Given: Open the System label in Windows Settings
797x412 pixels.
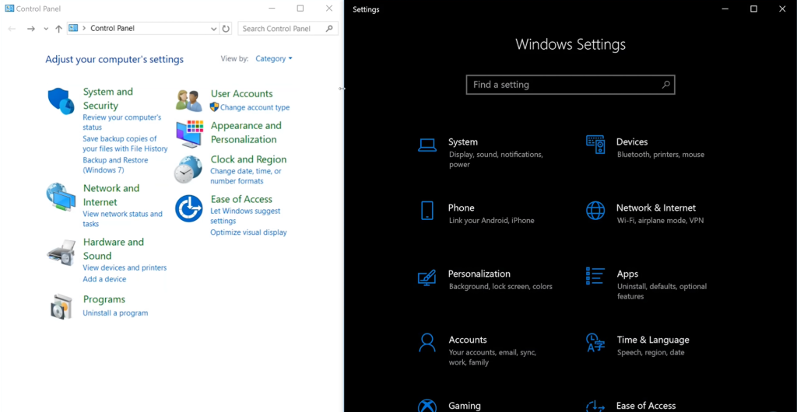Looking at the screenshot, I should coord(462,142).
